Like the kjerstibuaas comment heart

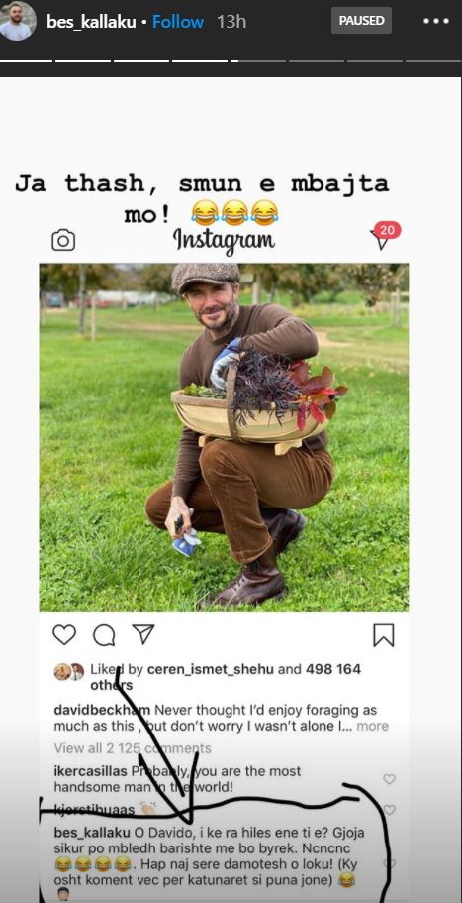tap(389, 810)
